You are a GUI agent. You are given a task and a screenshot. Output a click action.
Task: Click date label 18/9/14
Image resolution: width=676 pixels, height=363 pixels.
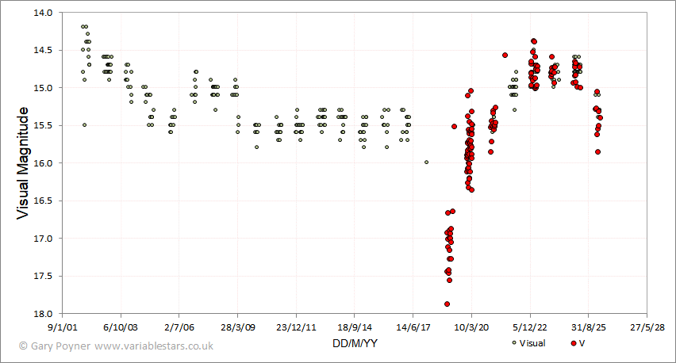point(355,327)
